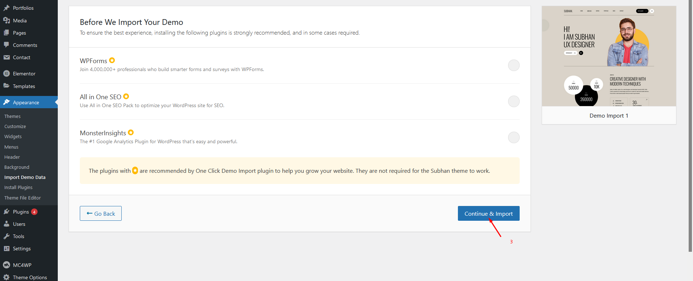This screenshot has width=693, height=281.
Task: Click the Appearance paintbrush icon
Action: point(7,102)
